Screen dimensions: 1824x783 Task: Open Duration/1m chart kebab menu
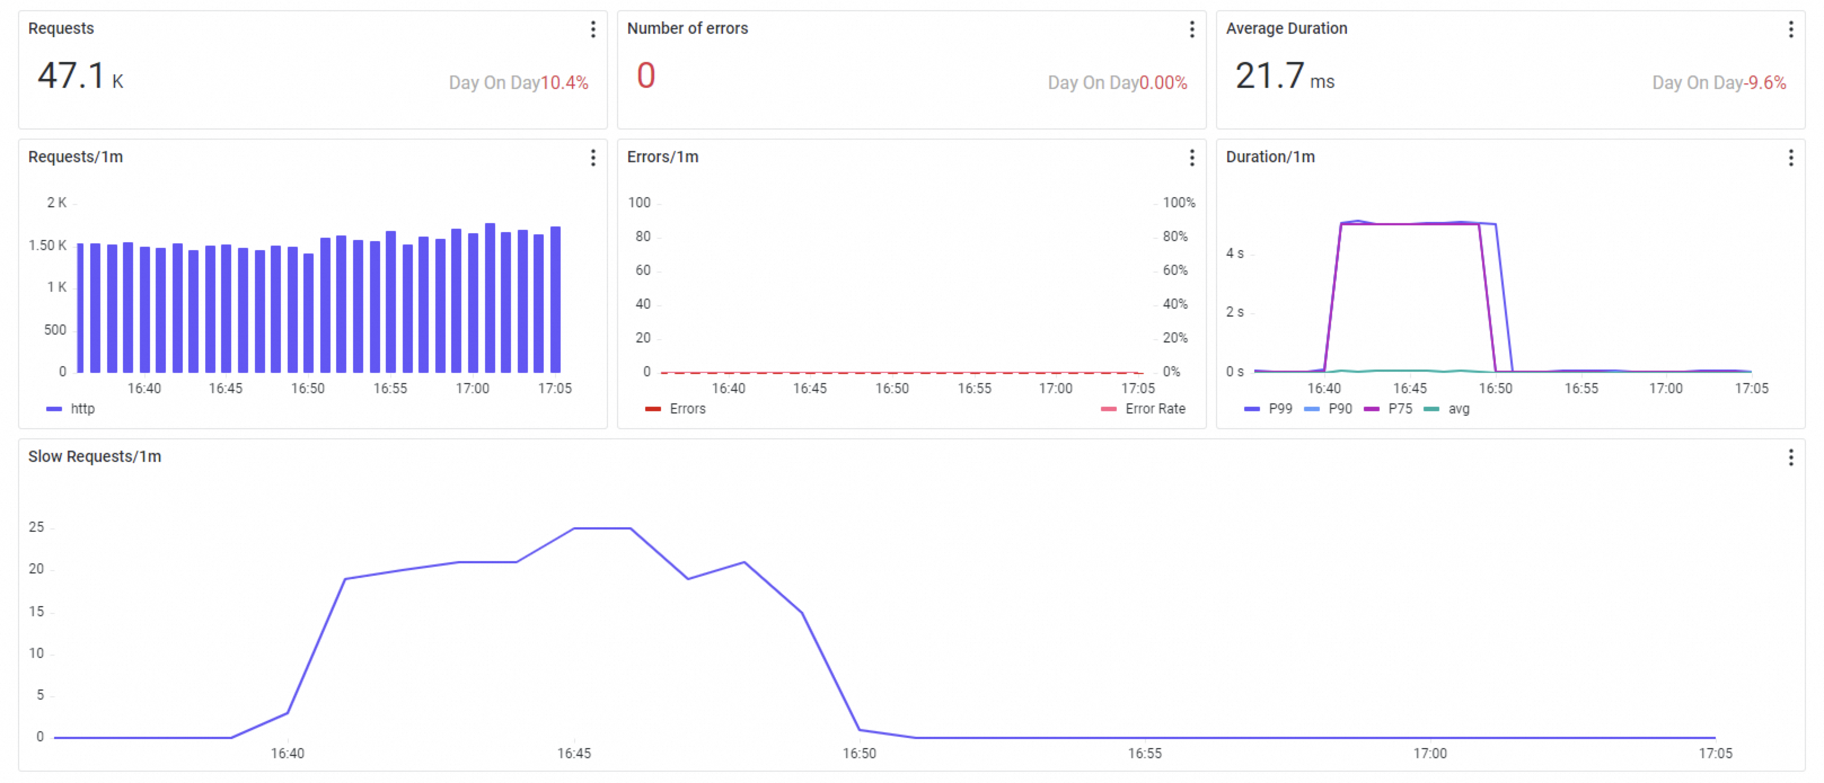coord(1791,158)
